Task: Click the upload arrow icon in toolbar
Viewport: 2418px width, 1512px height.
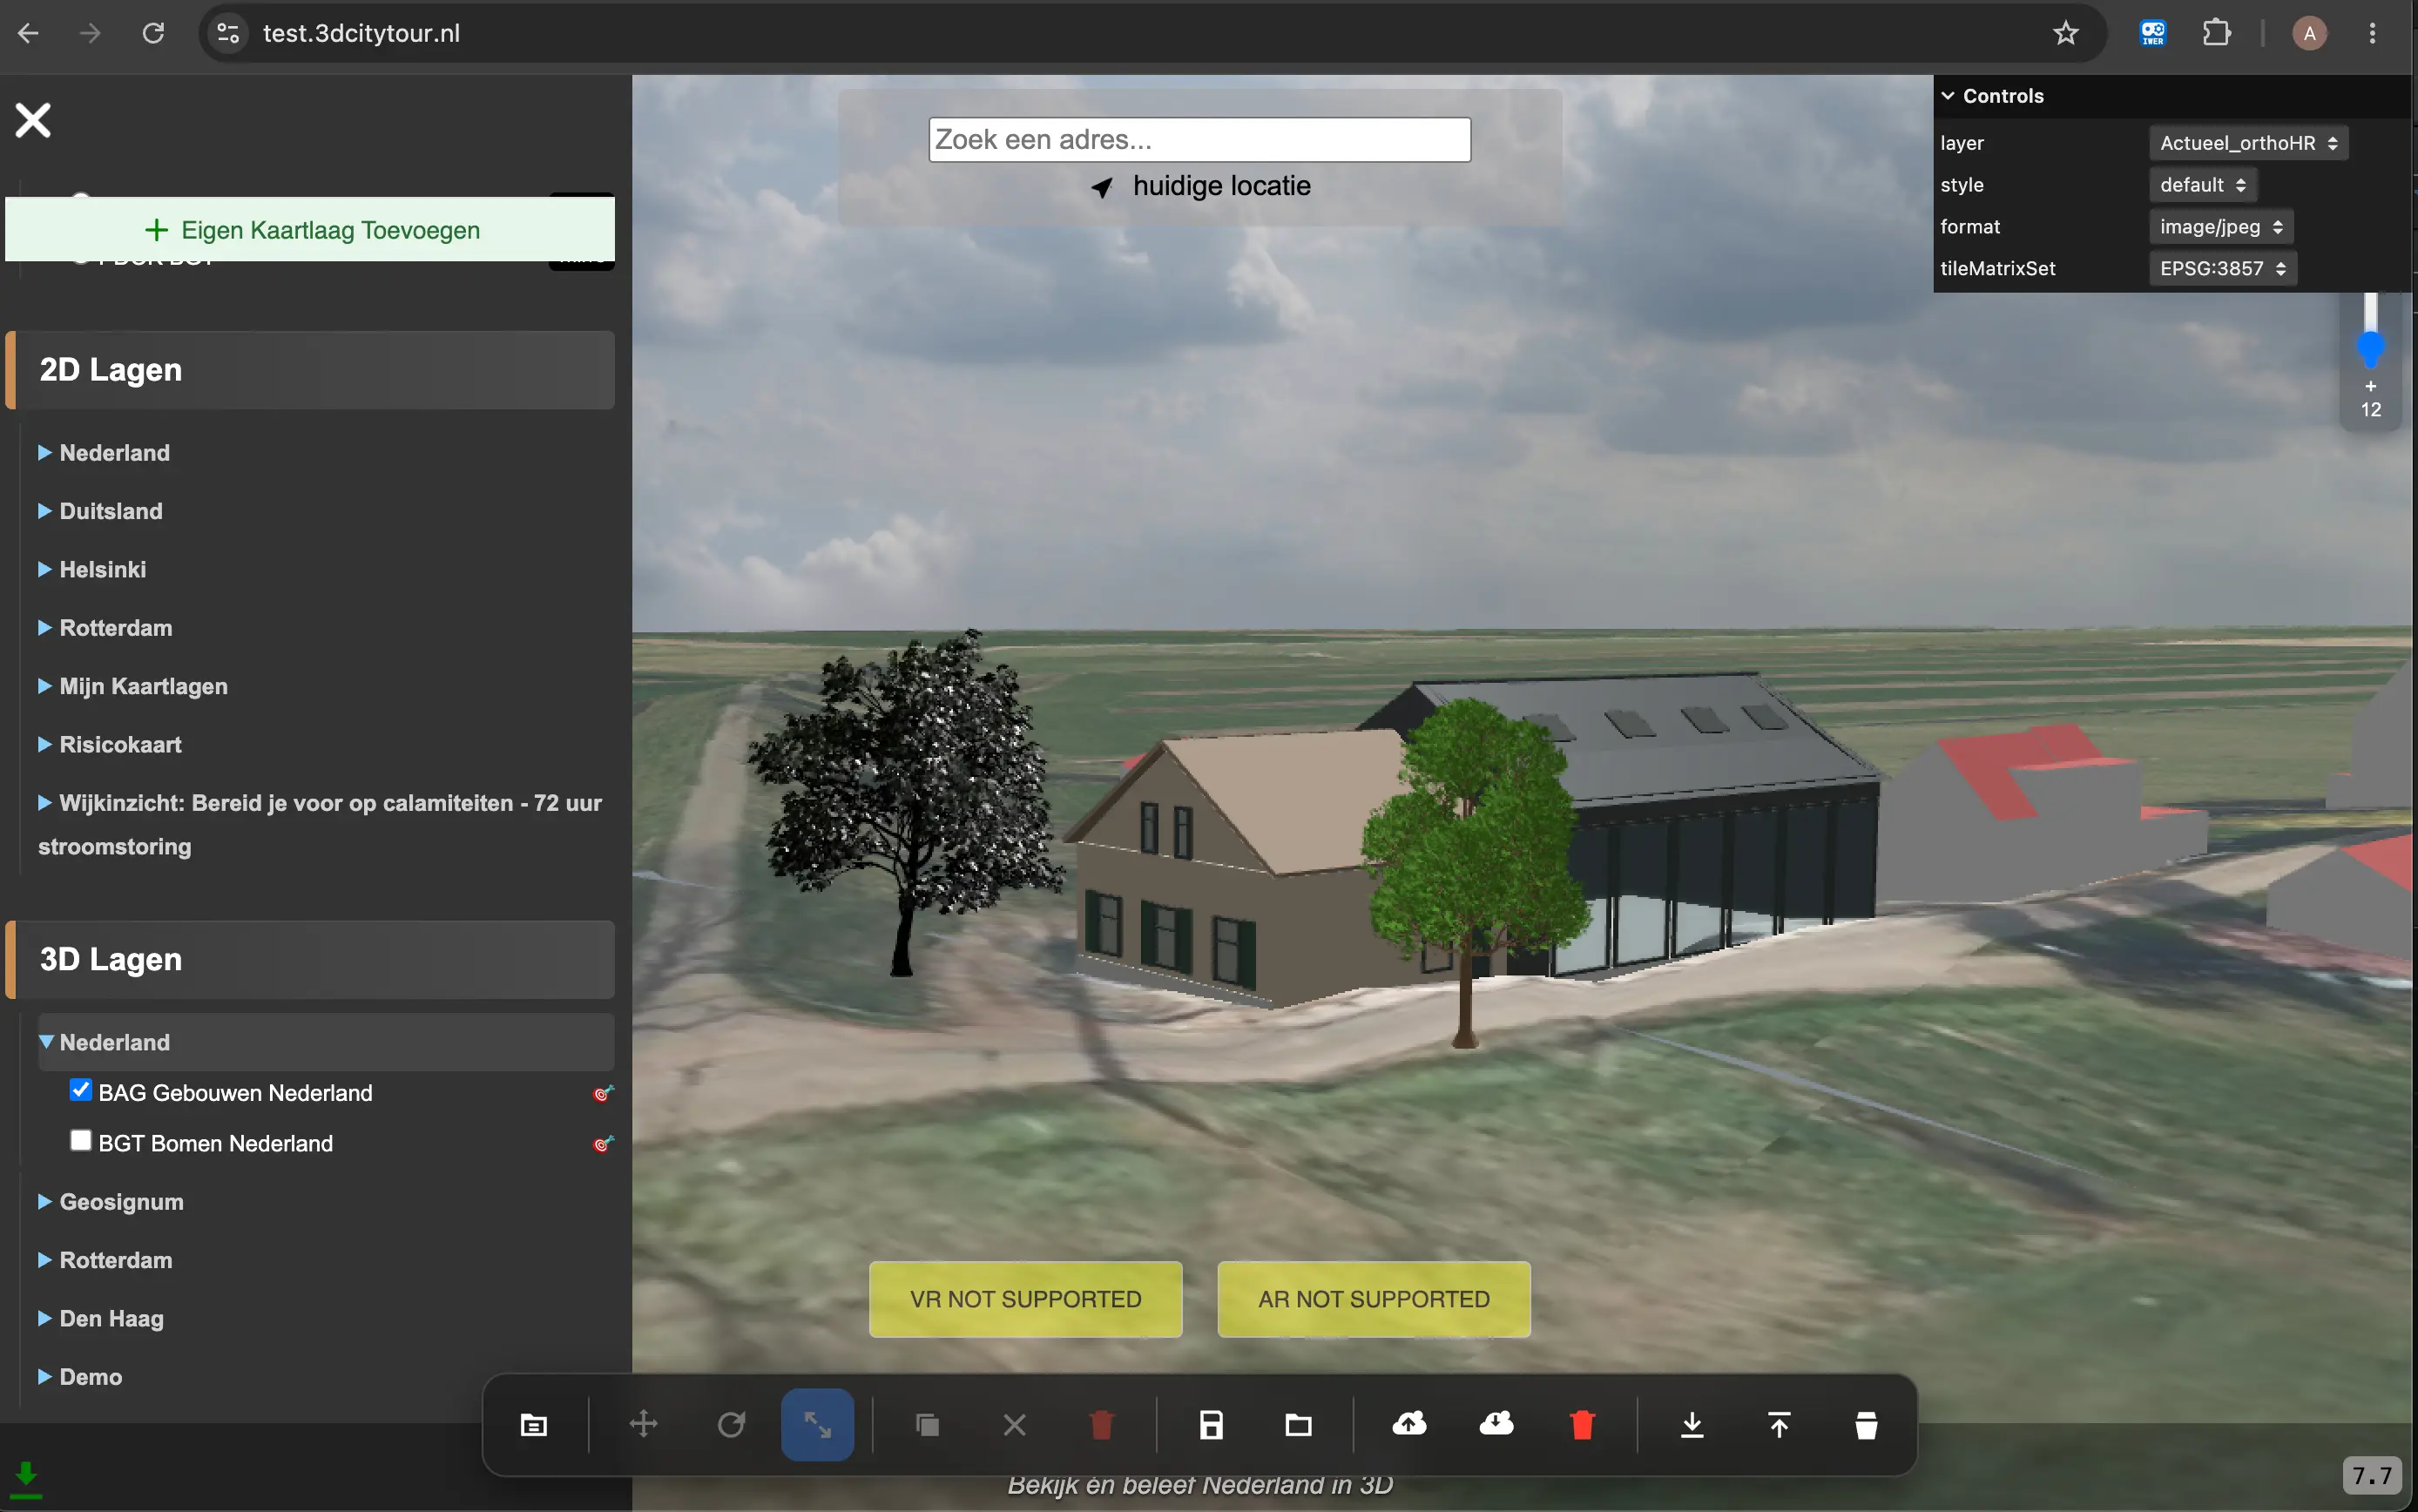Action: pyautogui.click(x=1779, y=1424)
